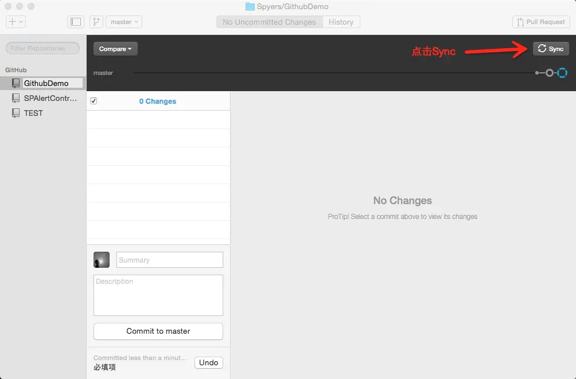This screenshot has width=576, height=379.
Task: Toggle the repository sidebar panel icon
Action: point(76,22)
